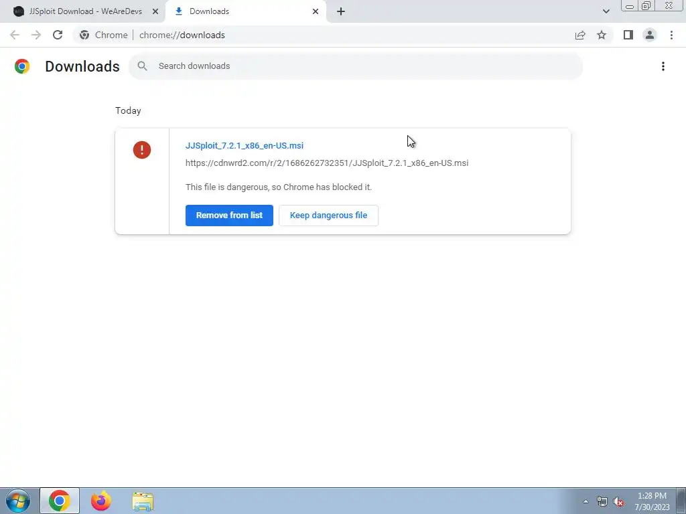Click the network tray icon
The image size is (686, 514).
tap(602, 502)
